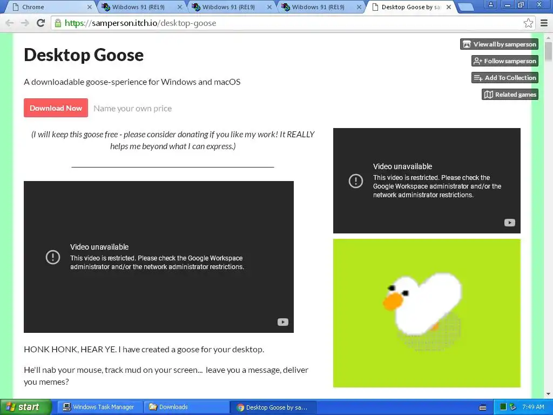Open the Downloads taskbar window
The image size is (553, 415).
186,407
